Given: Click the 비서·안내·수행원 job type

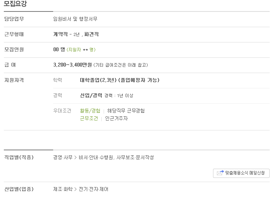Looking at the screenshot, I should coord(96,157).
